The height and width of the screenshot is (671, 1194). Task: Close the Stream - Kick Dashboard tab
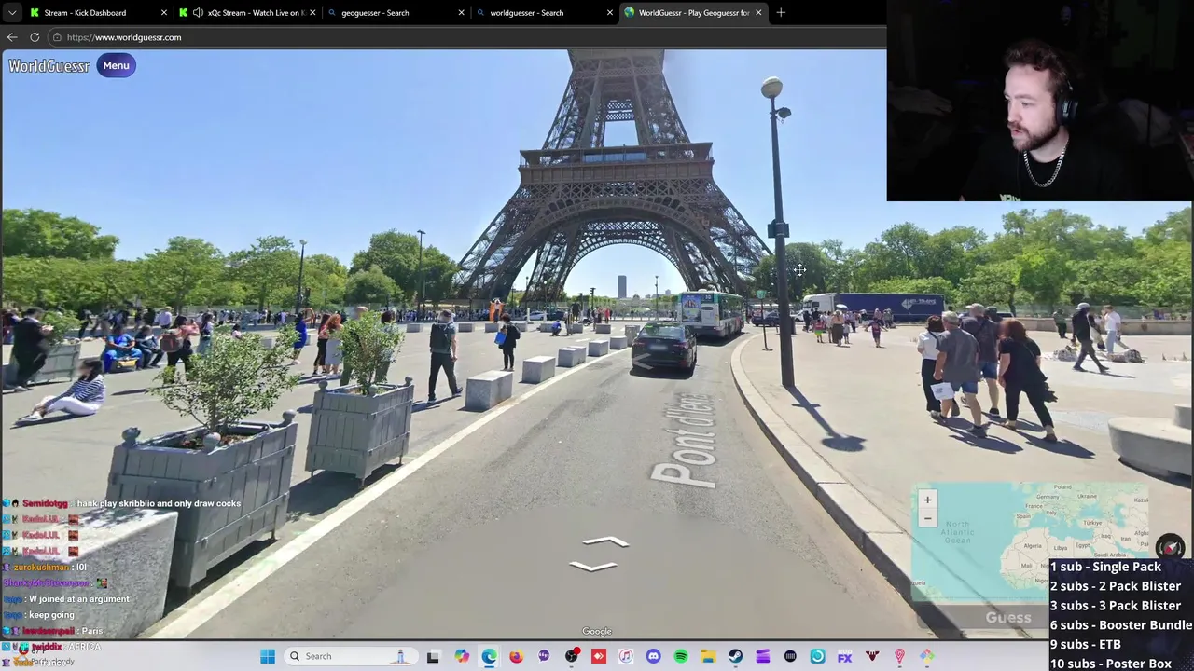tap(164, 12)
